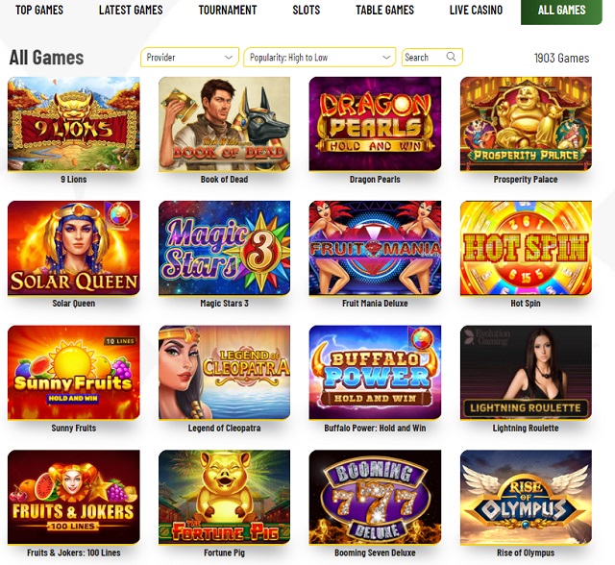Click the Lightning Roulette game image
This screenshot has height=565, width=615.
tap(526, 372)
